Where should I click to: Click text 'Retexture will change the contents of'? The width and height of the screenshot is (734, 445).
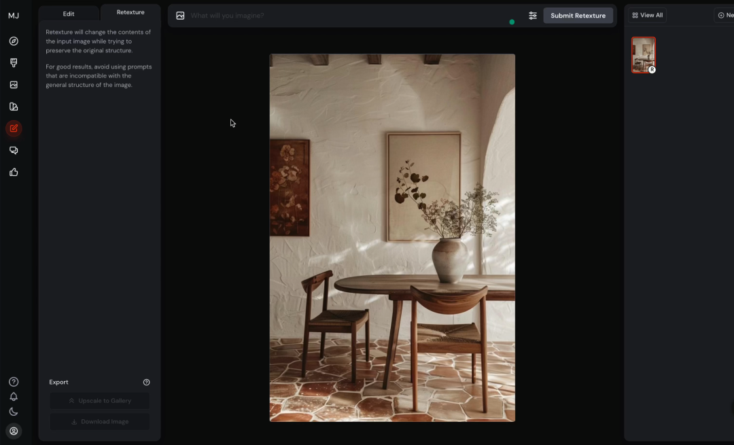(x=99, y=32)
